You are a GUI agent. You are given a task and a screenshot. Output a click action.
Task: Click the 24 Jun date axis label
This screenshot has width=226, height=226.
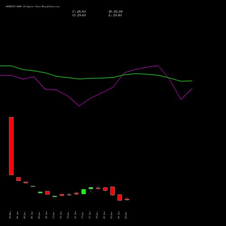[118, 215]
